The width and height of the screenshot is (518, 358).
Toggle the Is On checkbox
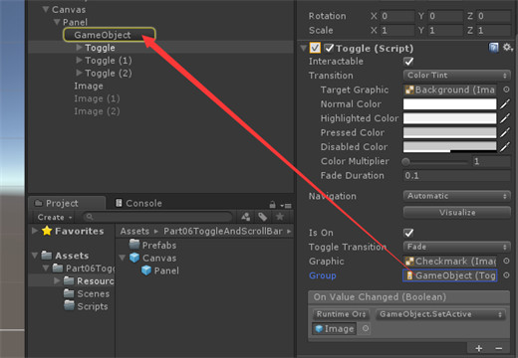click(408, 233)
